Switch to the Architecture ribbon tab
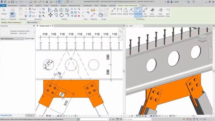The height and width of the screenshot is (121, 215). coord(12,5)
